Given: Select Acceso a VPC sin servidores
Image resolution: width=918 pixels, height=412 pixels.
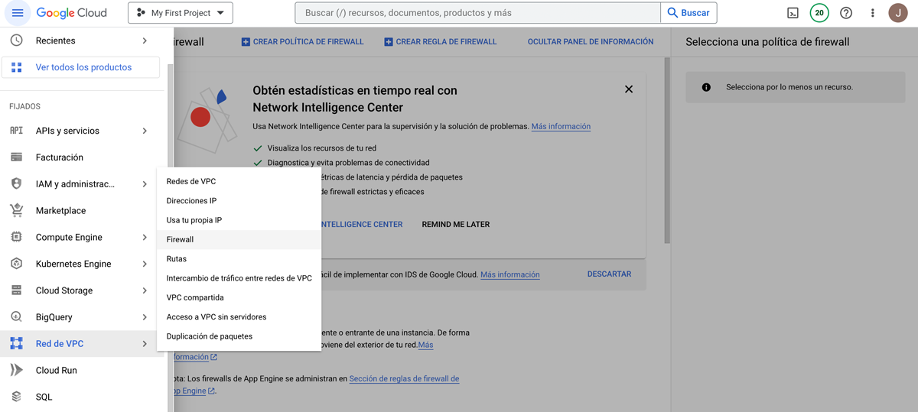Looking at the screenshot, I should (239, 316).
